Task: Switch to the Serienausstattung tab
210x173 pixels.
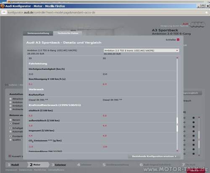Action: tap(38, 33)
